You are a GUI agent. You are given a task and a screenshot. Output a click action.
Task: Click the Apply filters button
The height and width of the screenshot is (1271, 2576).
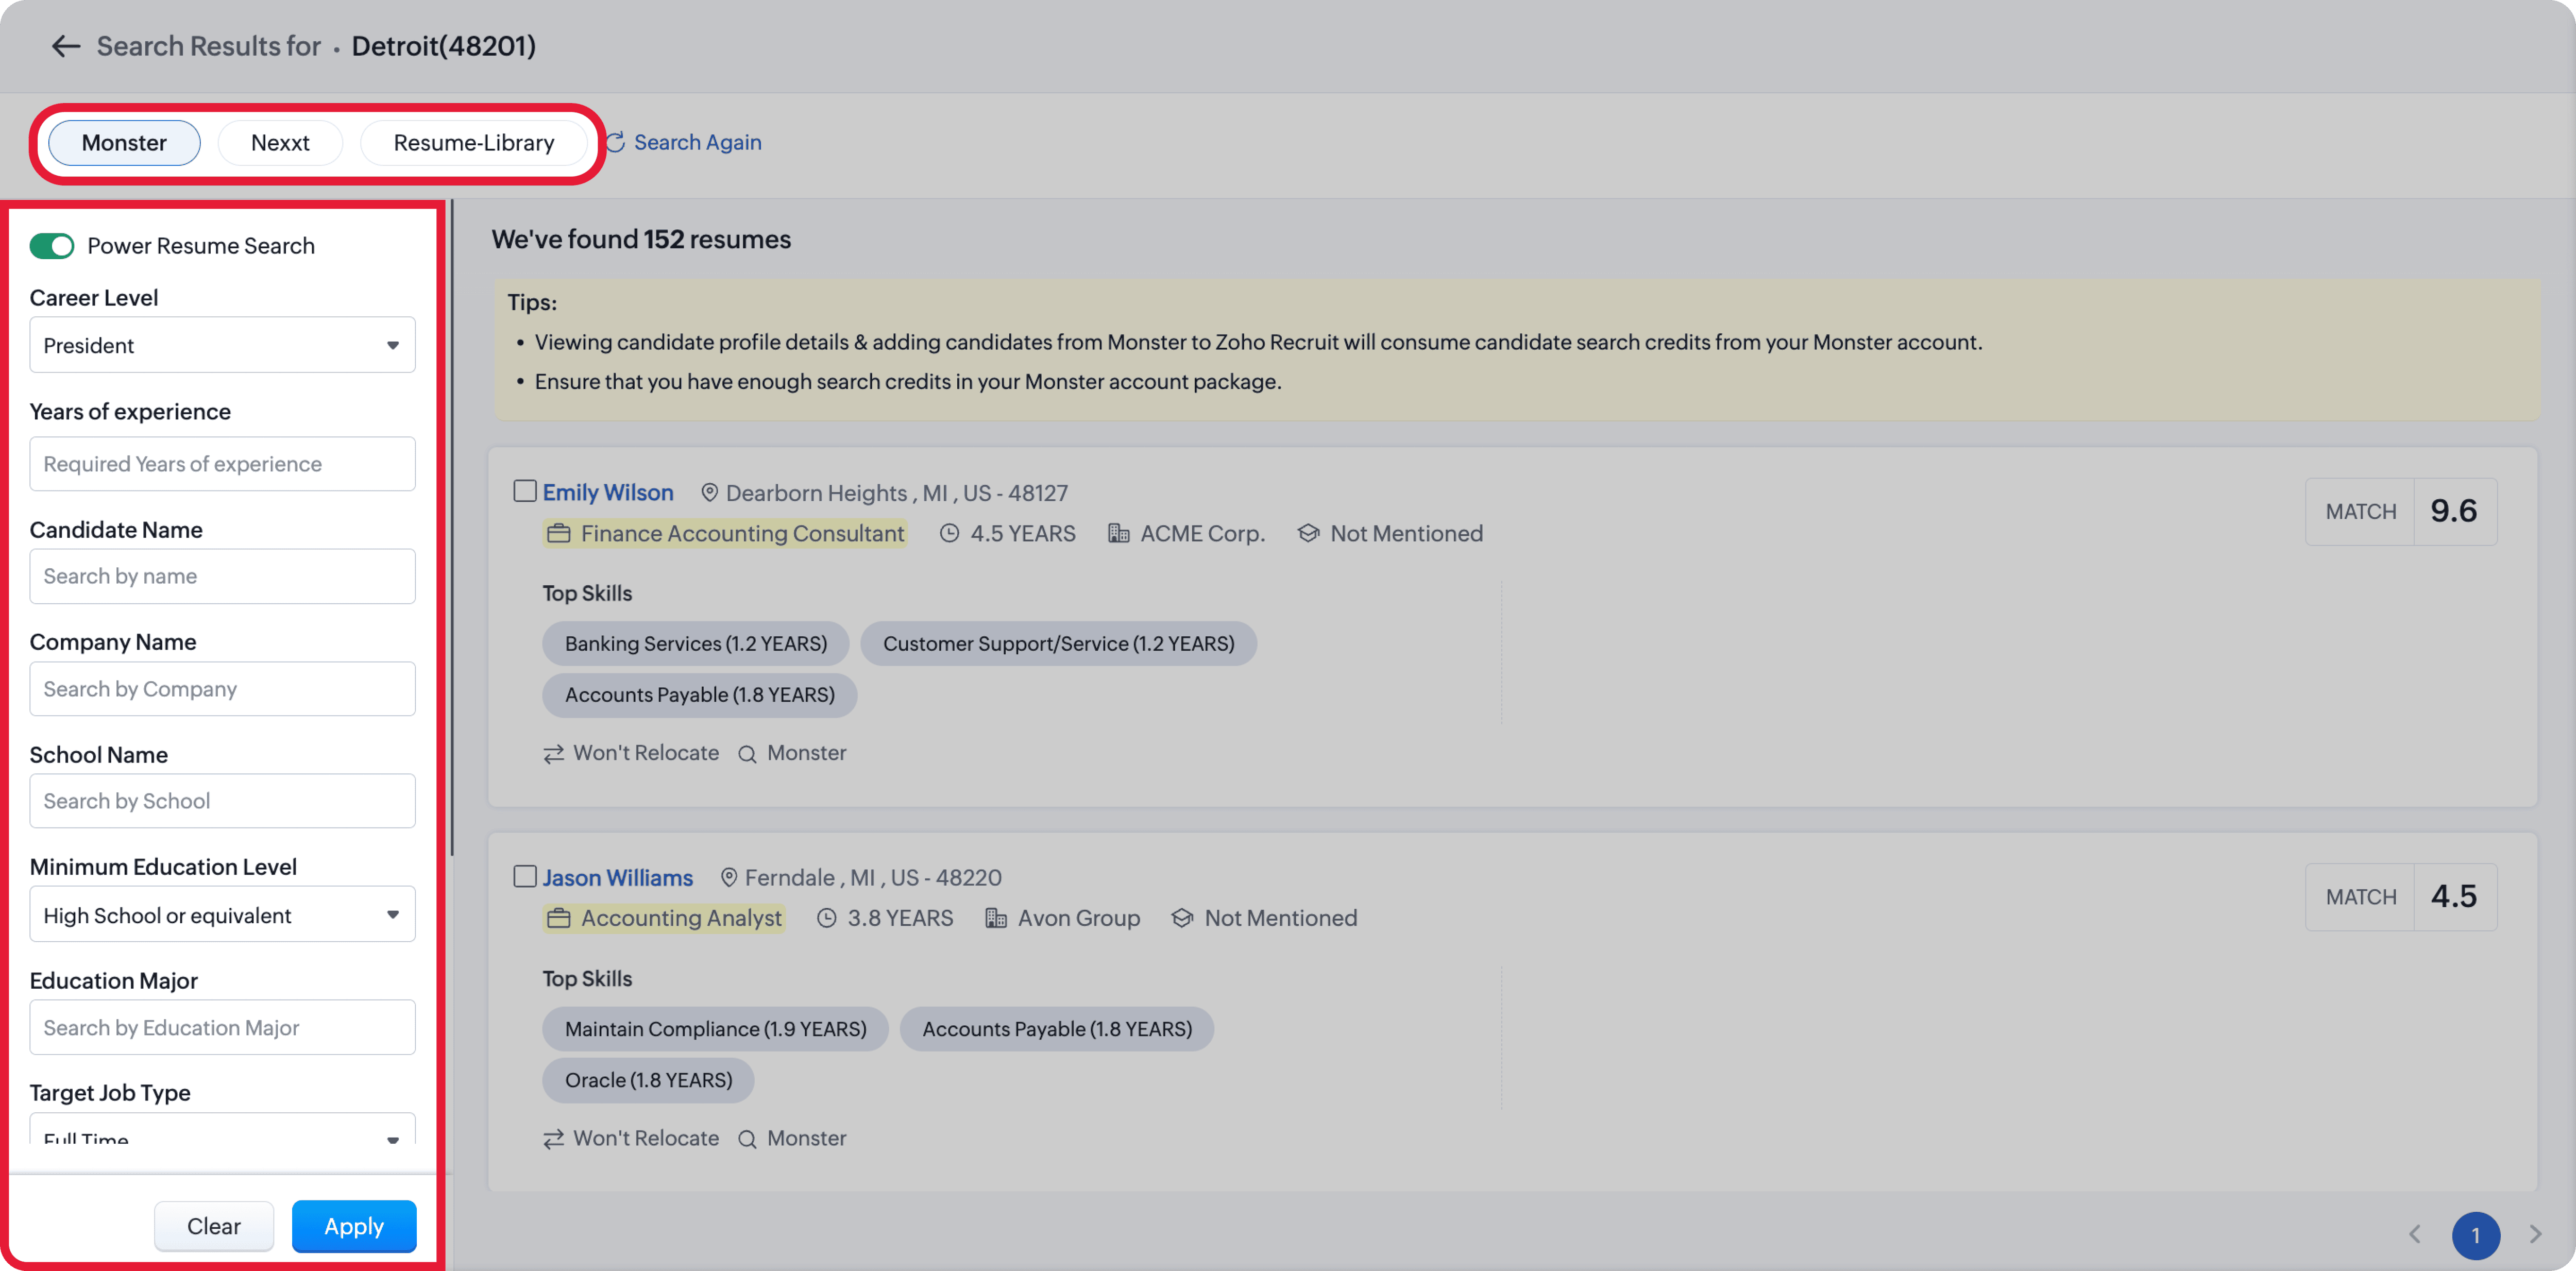(354, 1226)
